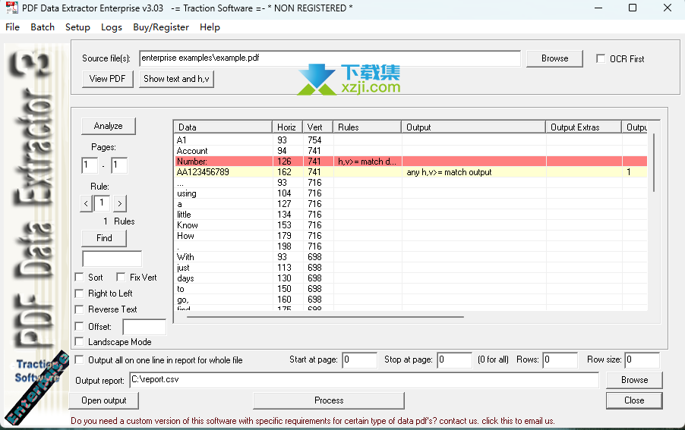
Task: Click Browse next to Output report
Action: pyautogui.click(x=634, y=380)
